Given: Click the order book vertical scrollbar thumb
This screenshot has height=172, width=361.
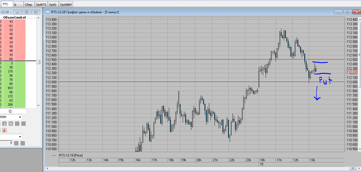Looking at the screenshot, I should click(x=38, y=62).
